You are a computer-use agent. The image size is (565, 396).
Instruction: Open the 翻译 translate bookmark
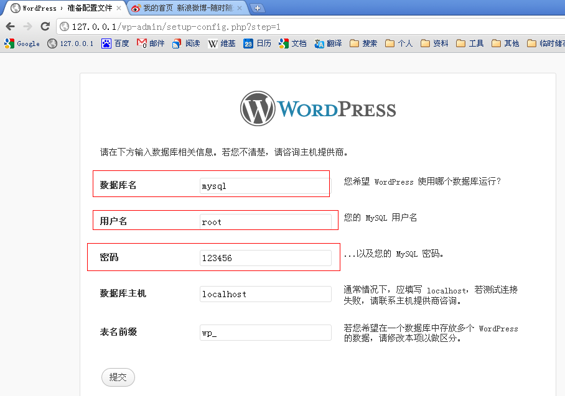click(328, 44)
